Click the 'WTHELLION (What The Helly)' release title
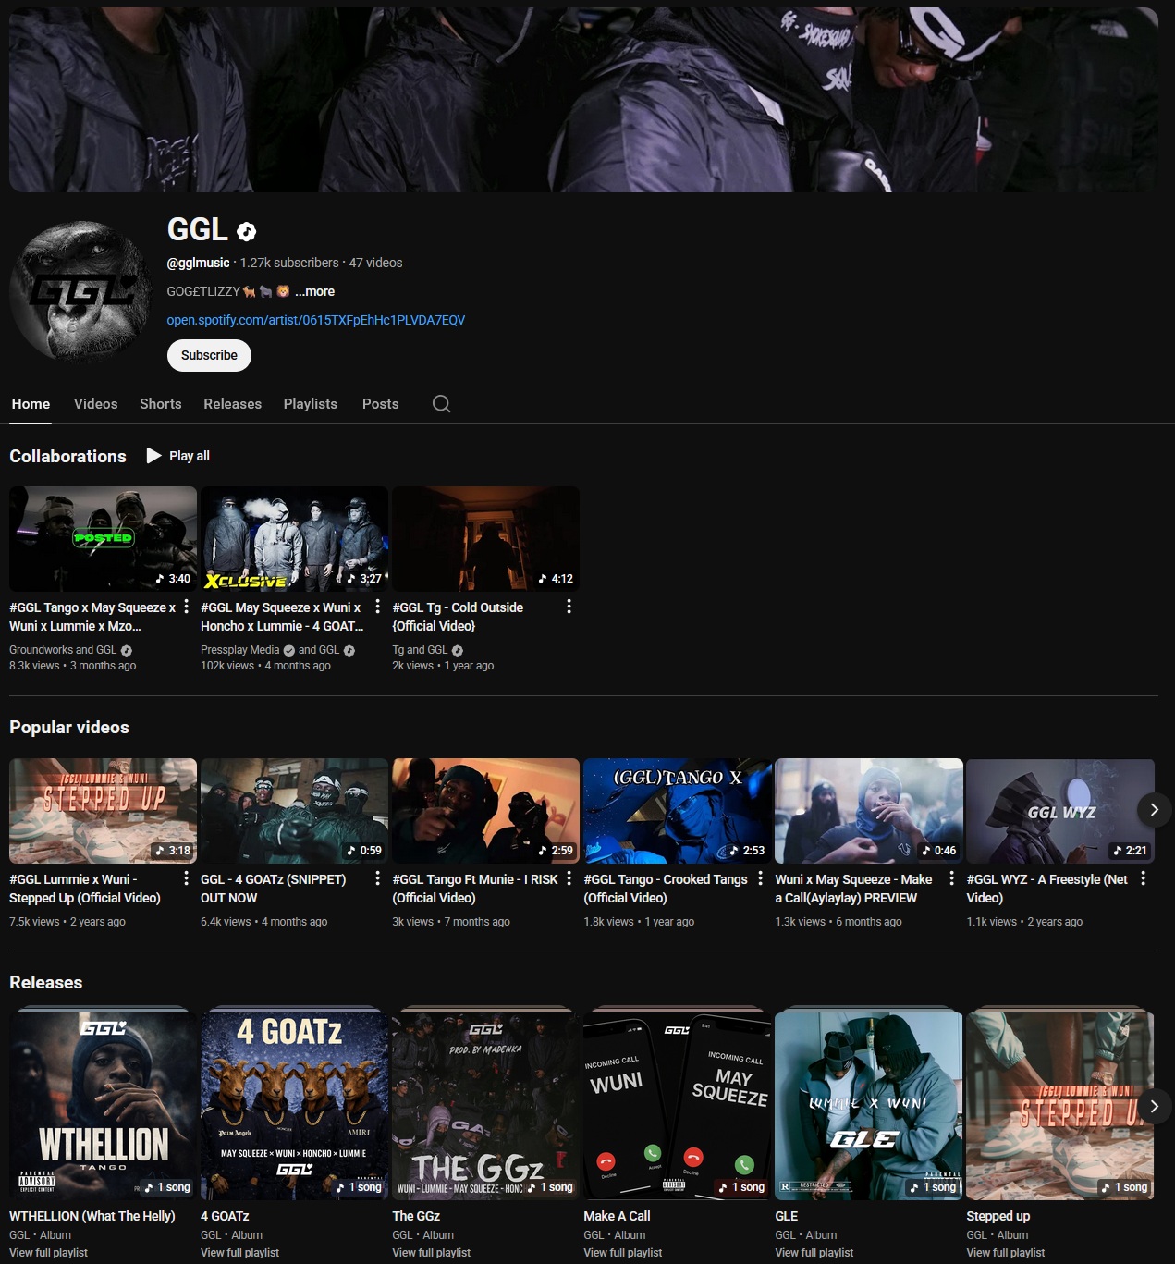1175x1264 pixels. coord(92,1216)
